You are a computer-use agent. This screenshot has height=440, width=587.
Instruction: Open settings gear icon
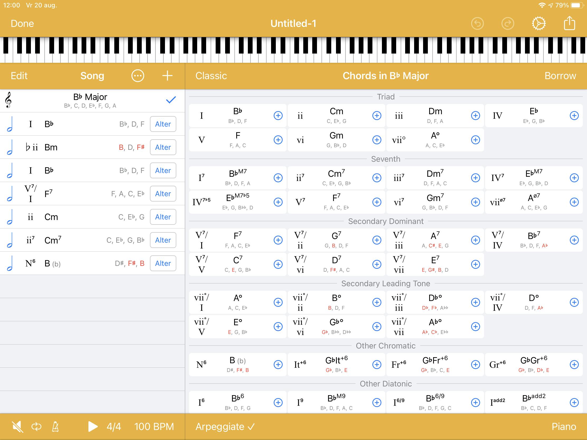(539, 23)
